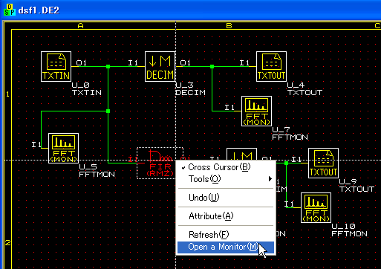Click the U_9 TXTOUT label text
Image resolution: width=381 pixels, height=269 pixels.
pos(356,186)
